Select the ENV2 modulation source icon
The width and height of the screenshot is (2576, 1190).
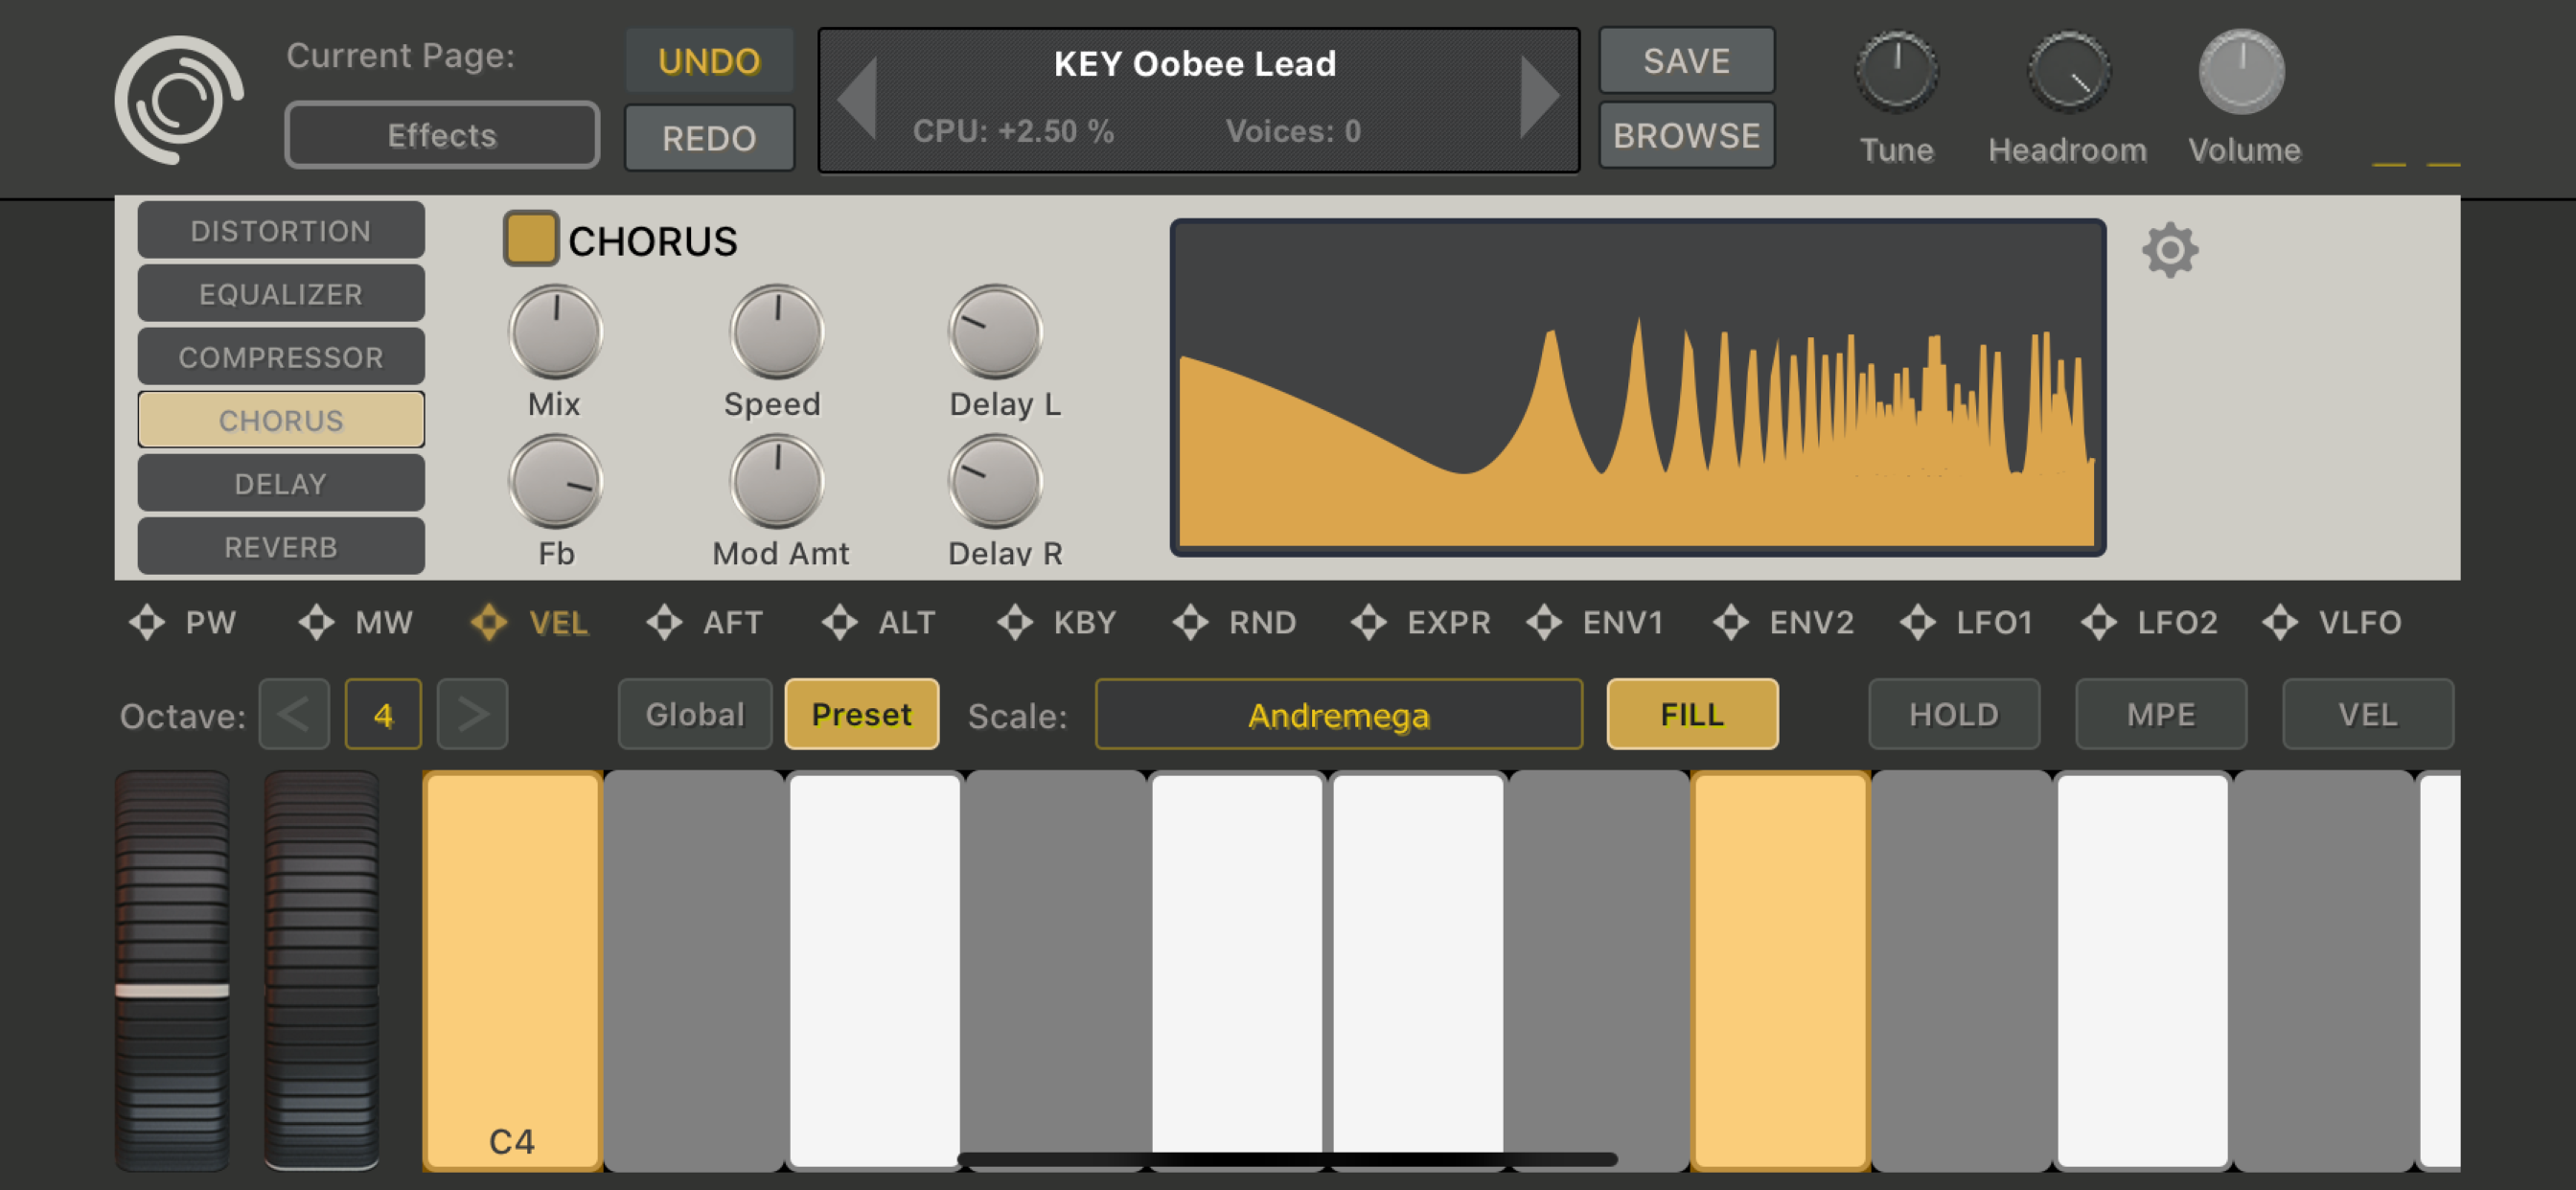(x=1730, y=622)
